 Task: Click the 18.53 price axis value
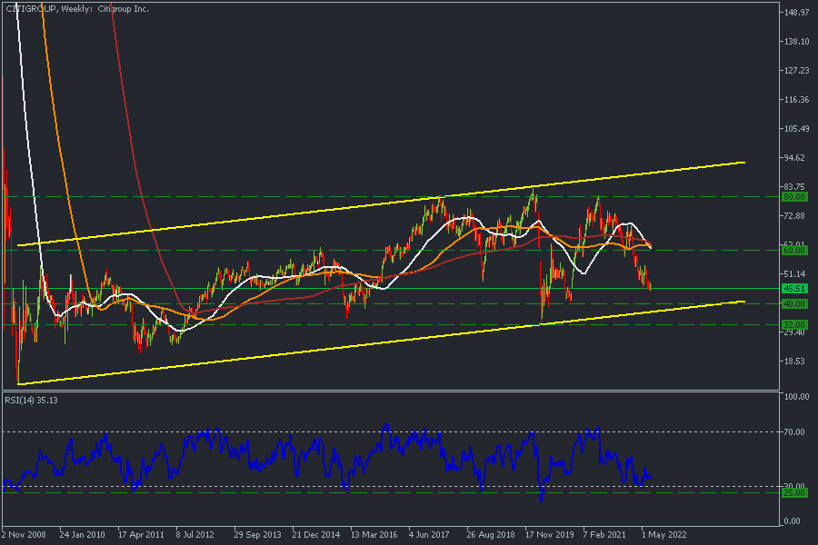click(795, 361)
